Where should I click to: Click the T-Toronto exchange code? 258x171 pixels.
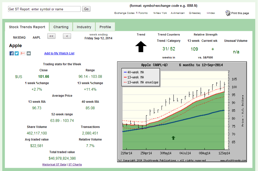[142, 13]
